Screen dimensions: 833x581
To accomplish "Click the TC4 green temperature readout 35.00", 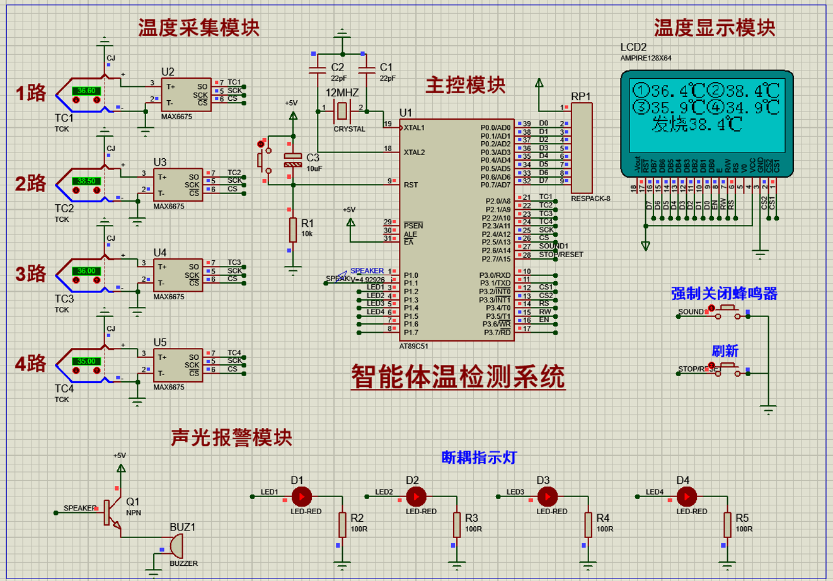I will [87, 361].
